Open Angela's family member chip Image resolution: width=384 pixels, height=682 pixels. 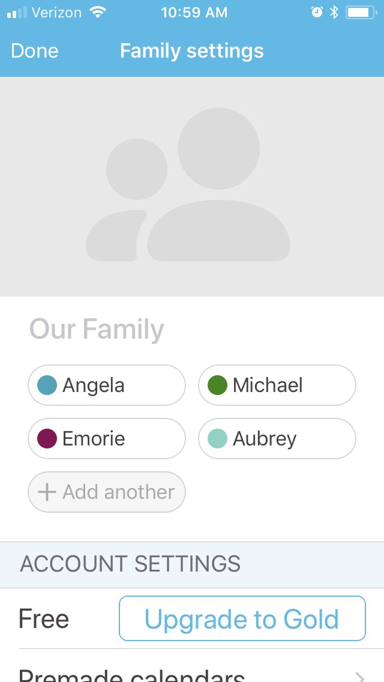point(107,385)
